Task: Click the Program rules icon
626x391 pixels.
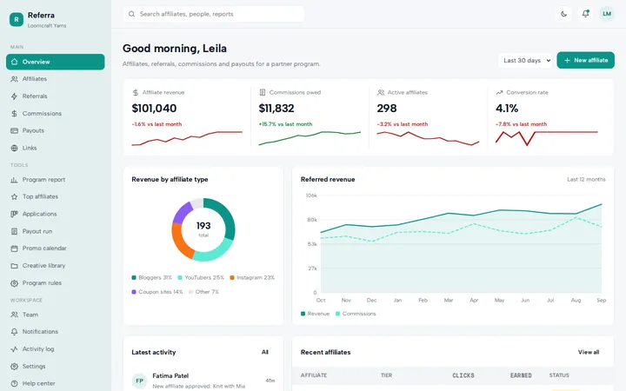Action: tap(15, 283)
